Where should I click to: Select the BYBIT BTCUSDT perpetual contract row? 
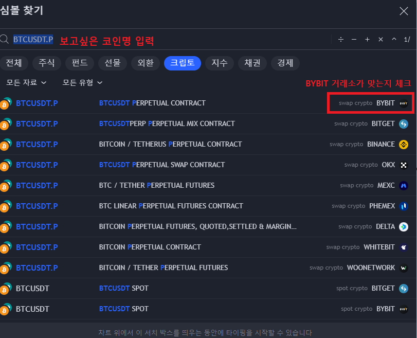pyautogui.click(x=206, y=103)
